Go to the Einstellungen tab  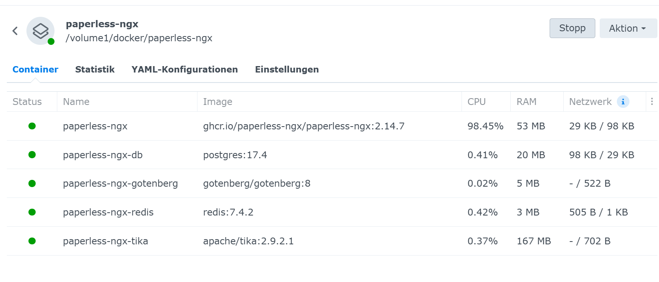tap(287, 70)
